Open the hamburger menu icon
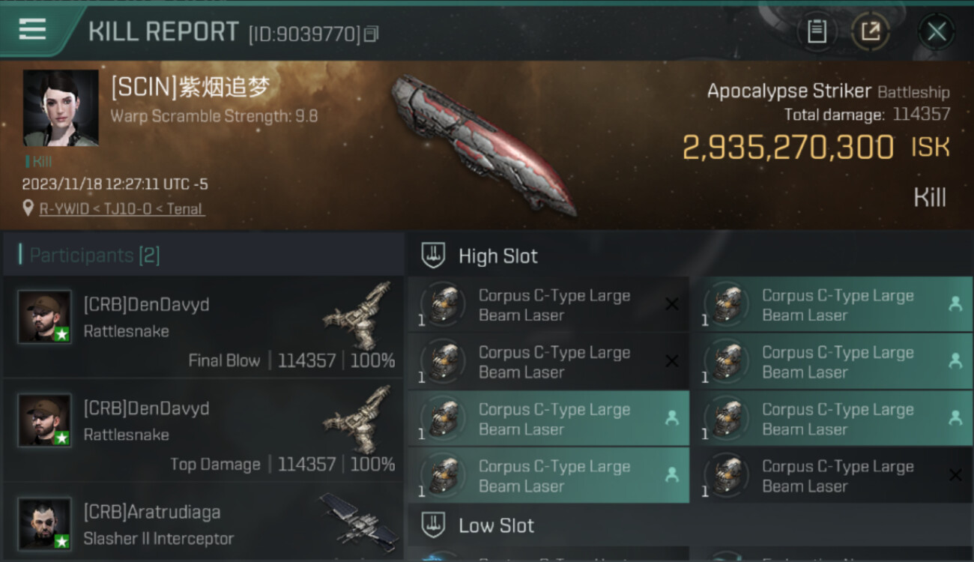Screen dimensions: 974x562 [32, 29]
